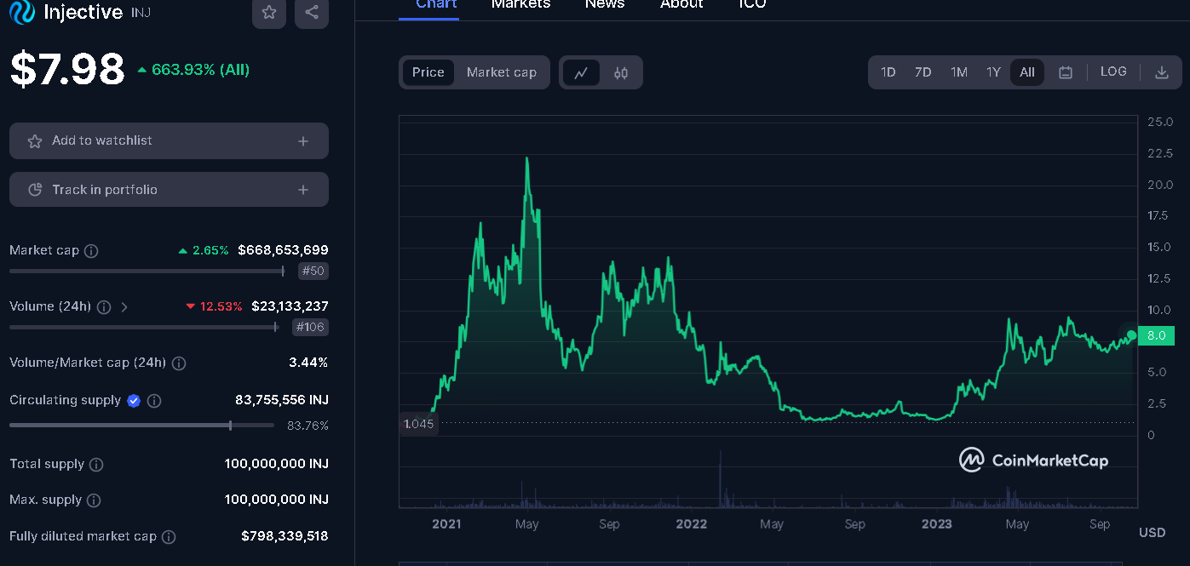Click the 83.76% supply percentage text

308,426
